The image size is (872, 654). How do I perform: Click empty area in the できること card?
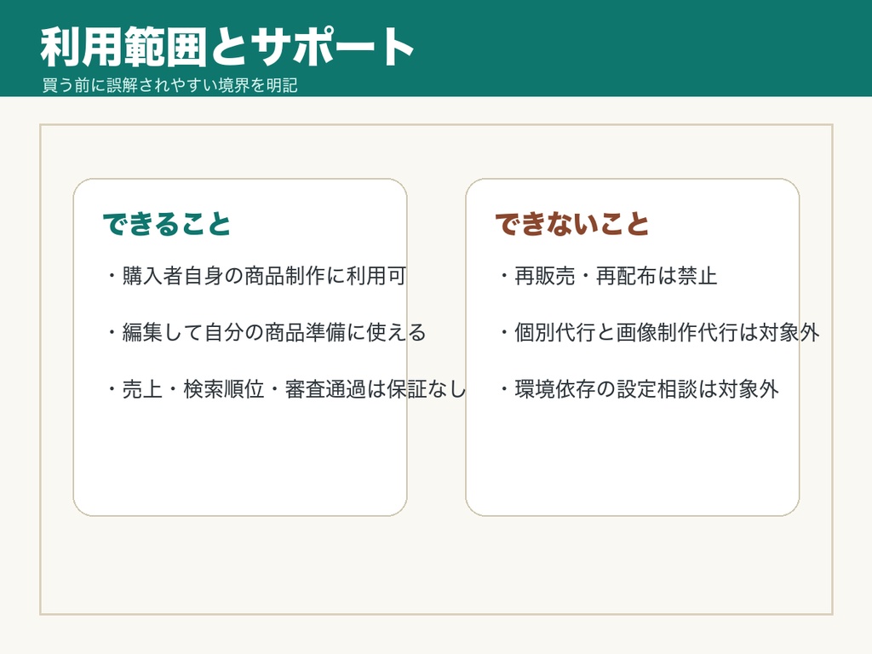[x=239, y=462]
